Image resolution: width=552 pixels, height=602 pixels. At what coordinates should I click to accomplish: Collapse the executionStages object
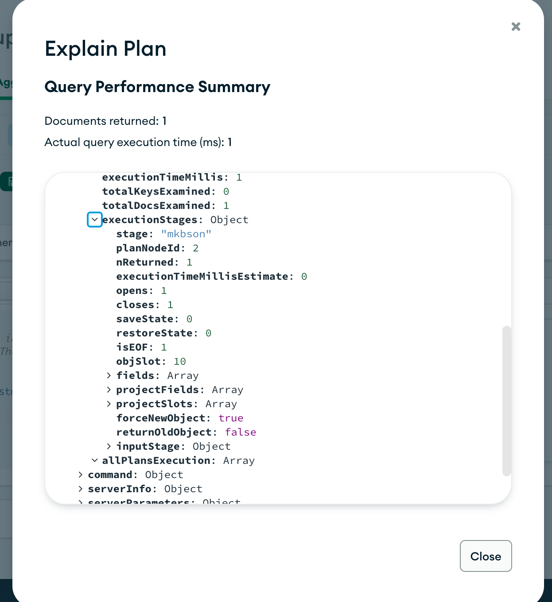[x=95, y=220]
